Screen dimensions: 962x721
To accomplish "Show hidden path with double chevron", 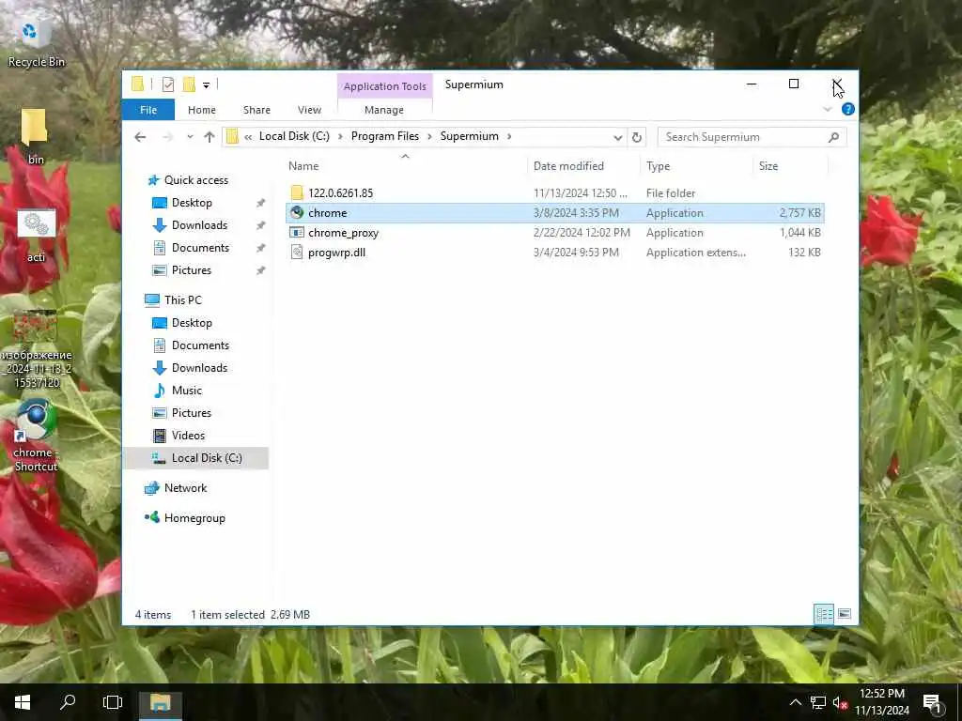I will tap(248, 137).
